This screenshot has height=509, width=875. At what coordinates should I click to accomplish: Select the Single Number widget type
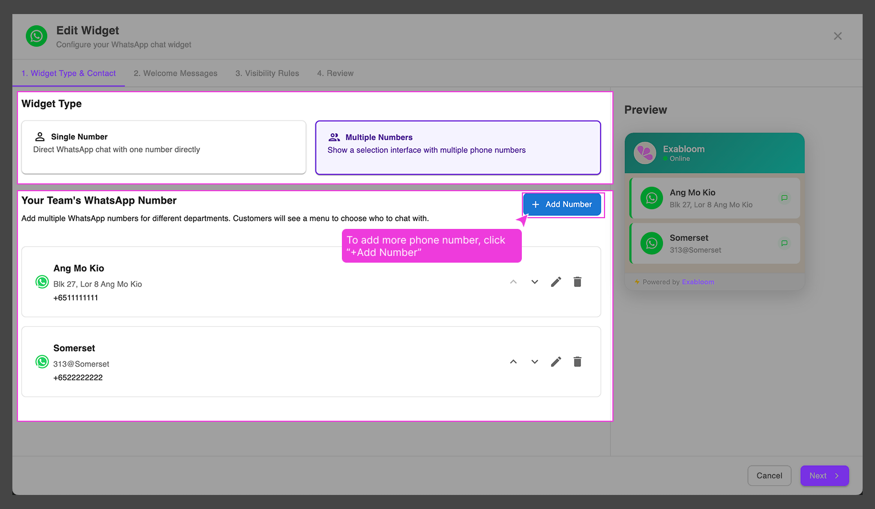click(x=163, y=147)
